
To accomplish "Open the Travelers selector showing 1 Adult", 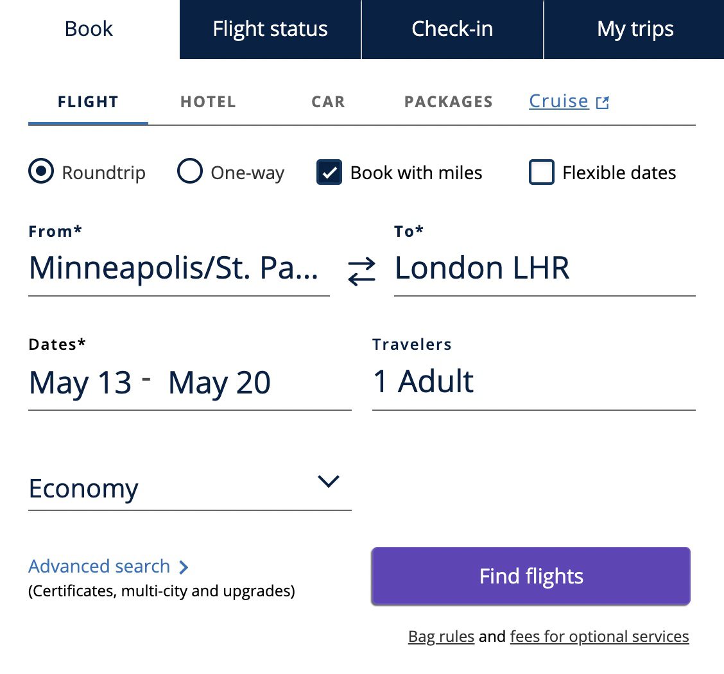I will 424,381.
